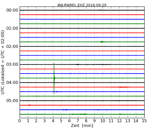Click the x-axis tick label 11
Screen dimensions: 164x131
tap(111, 121)
